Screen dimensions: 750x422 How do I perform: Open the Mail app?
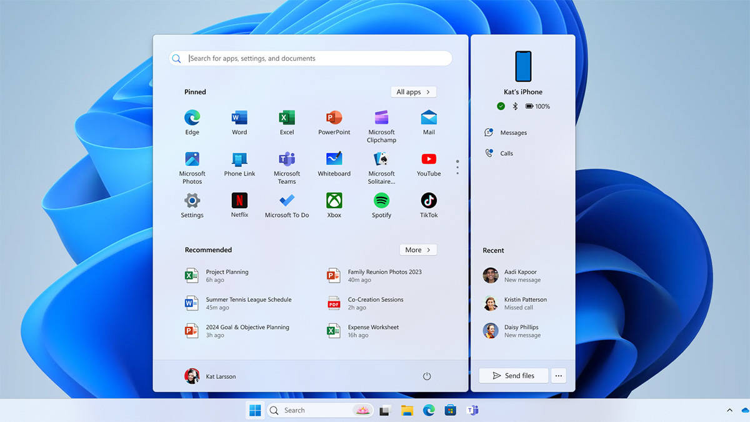pyautogui.click(x=429, y=122)
